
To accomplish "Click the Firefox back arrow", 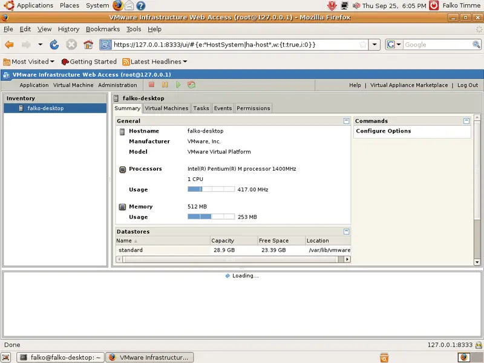I will point(9,45).
